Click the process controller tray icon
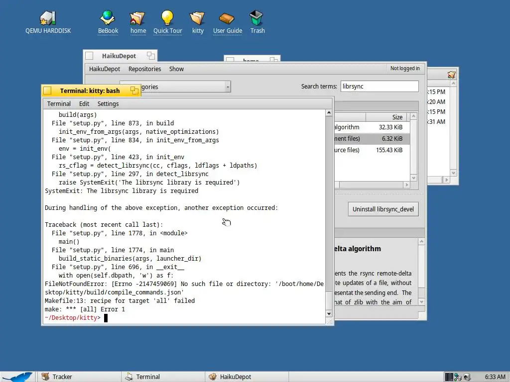The height and width of the screenshot is (382, 510). point(449,377)
